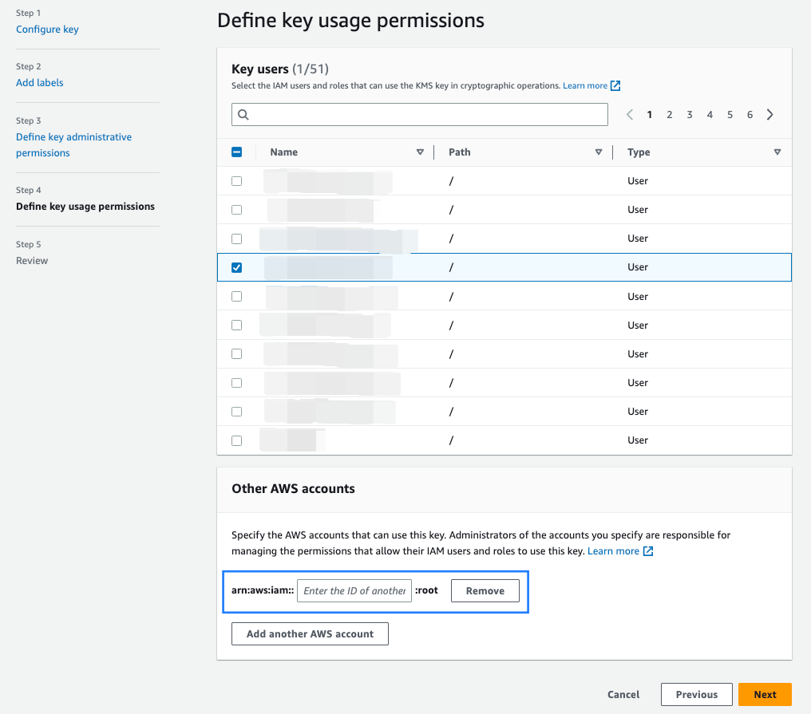The image size is (811, 714).
Task: Click Add another AWS account button
Action: point(310,634)
